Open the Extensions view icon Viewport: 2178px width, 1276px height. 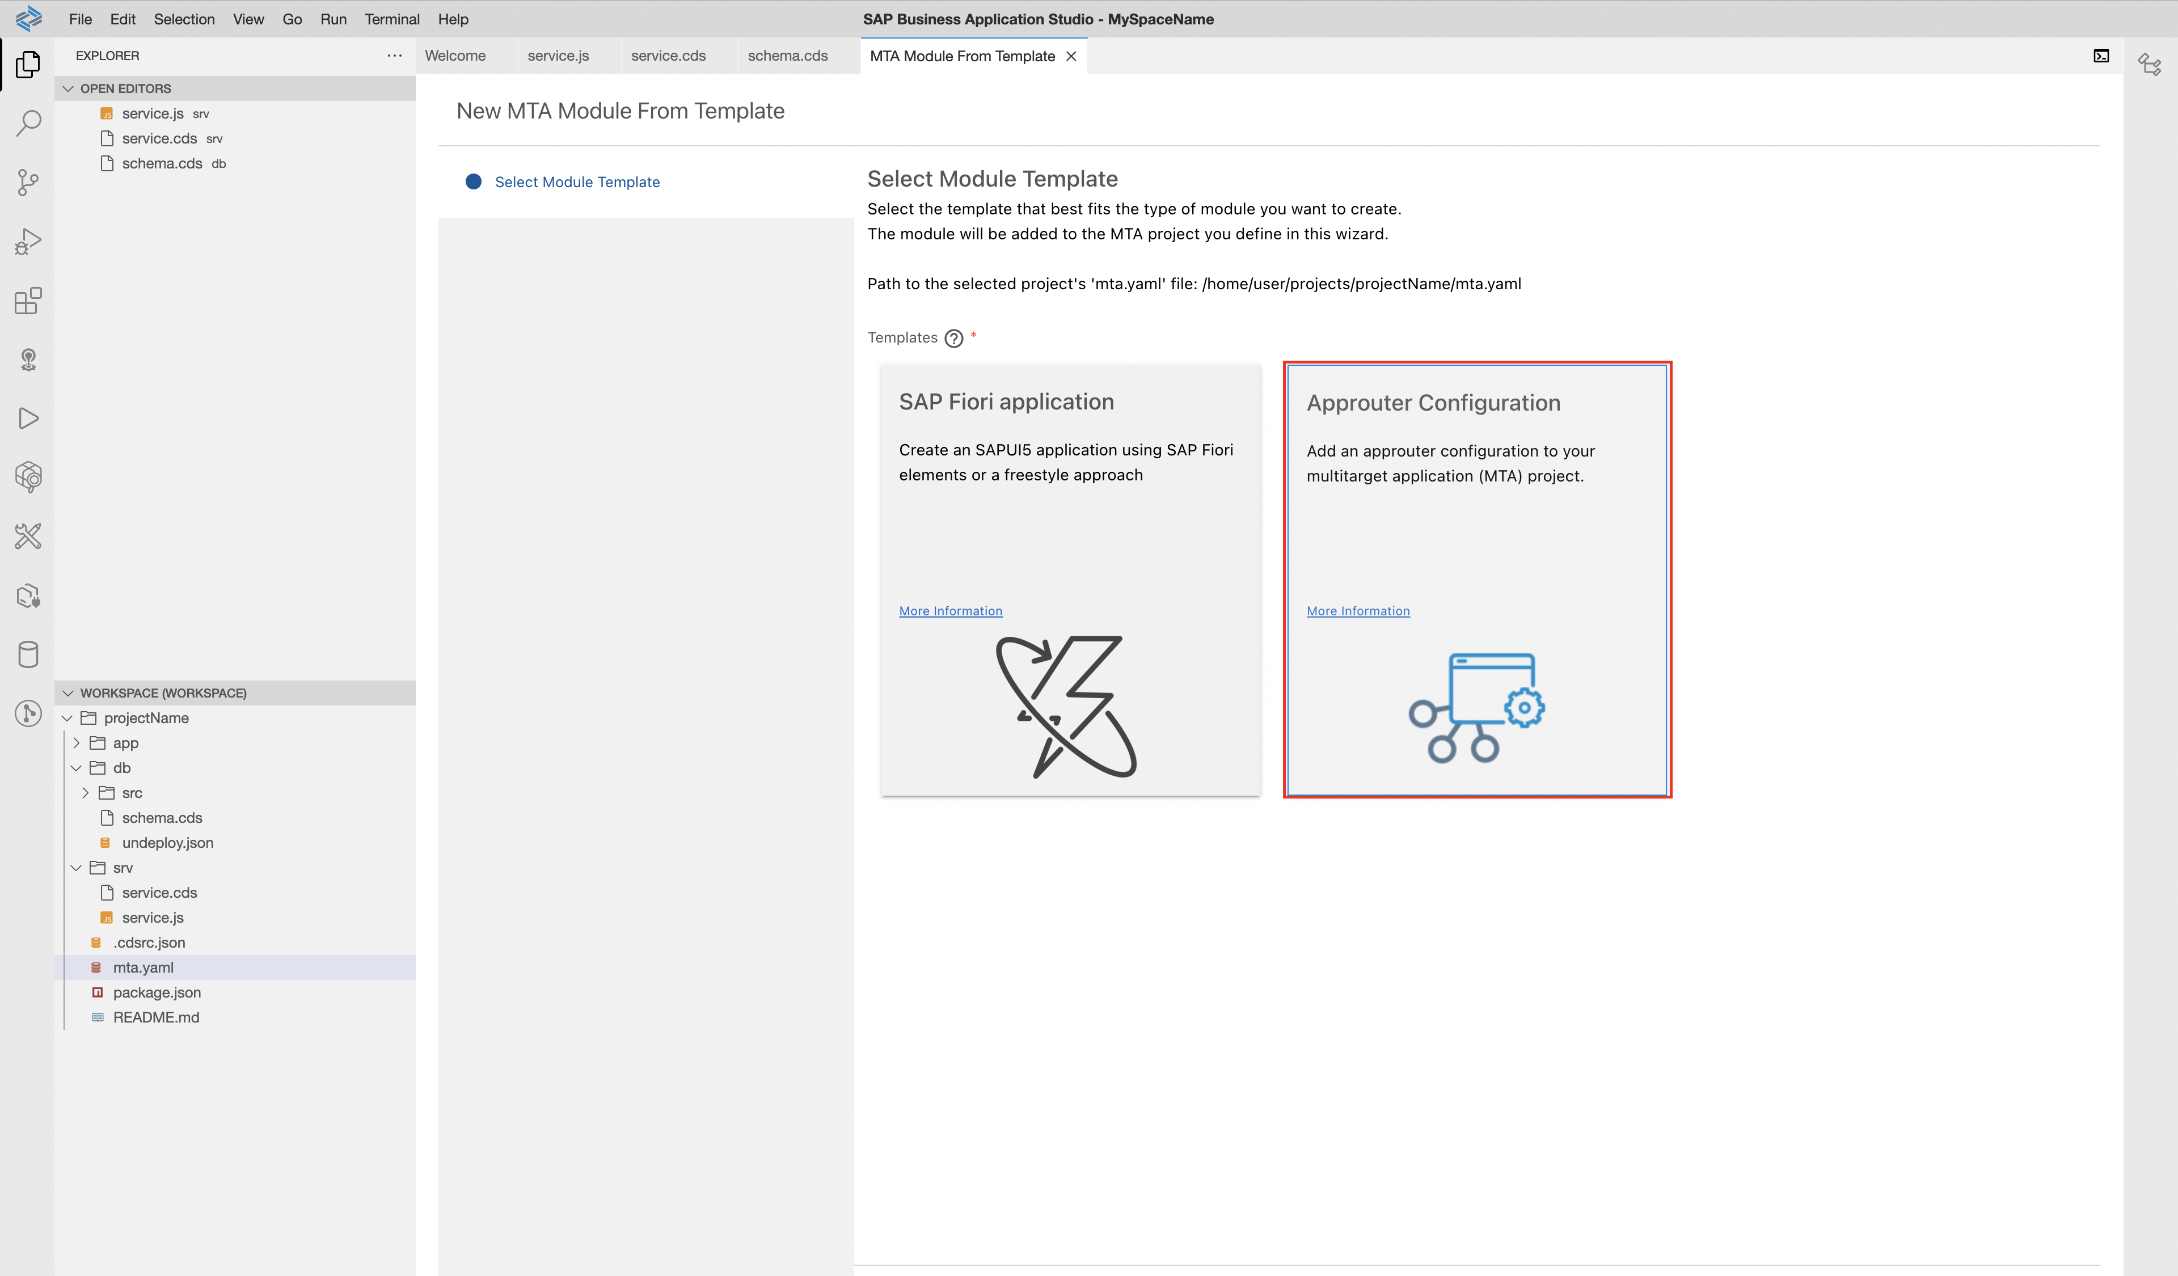[28, 301]
